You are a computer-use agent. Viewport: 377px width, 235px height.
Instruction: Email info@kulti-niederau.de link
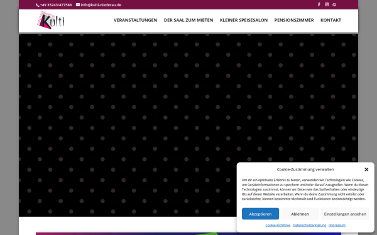[x=99, y=5]
